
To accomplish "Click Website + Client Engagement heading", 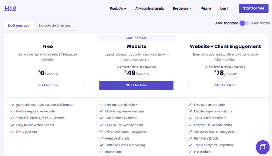I will (225, 46).
